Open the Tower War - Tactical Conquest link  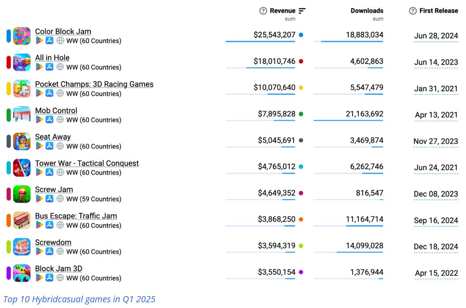click(x=87, y=163)
